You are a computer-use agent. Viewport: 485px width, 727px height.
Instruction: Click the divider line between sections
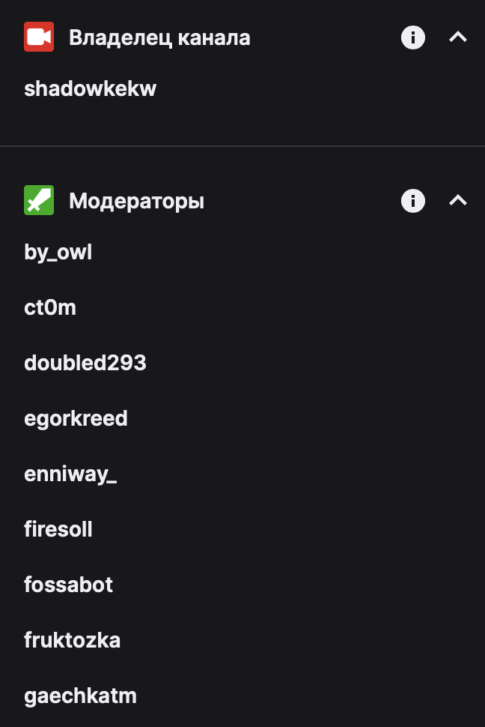(242, 146)
